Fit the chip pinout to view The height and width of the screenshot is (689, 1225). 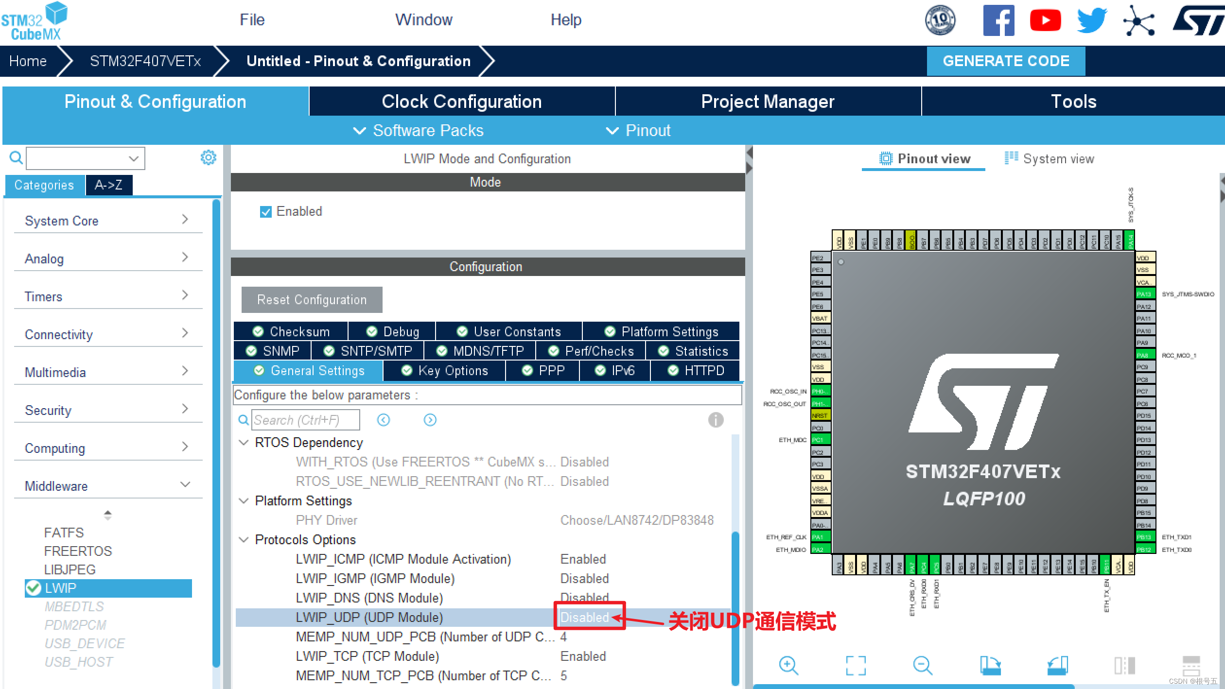pos(856,665)
